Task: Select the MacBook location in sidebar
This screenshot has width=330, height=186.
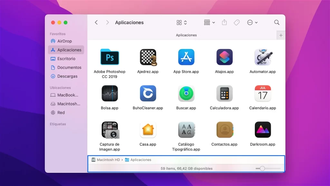Action: tap(66, 95)
